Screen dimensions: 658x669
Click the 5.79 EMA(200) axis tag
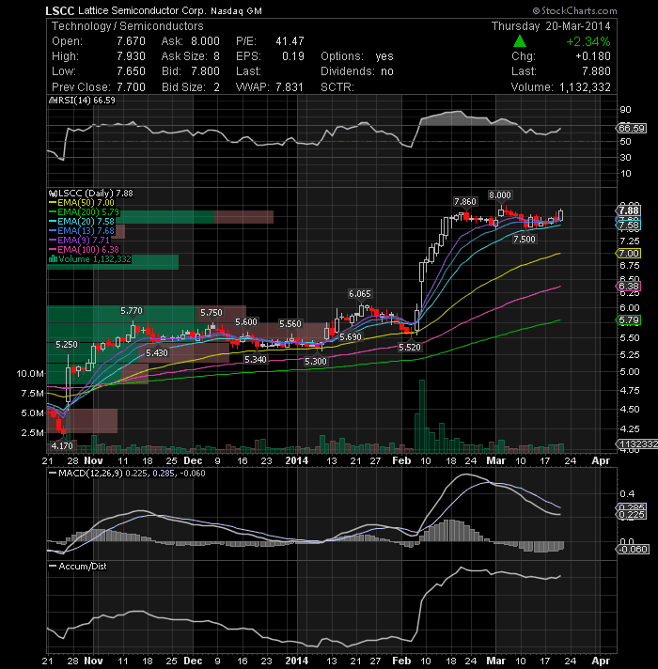click(x=629, y=320)
